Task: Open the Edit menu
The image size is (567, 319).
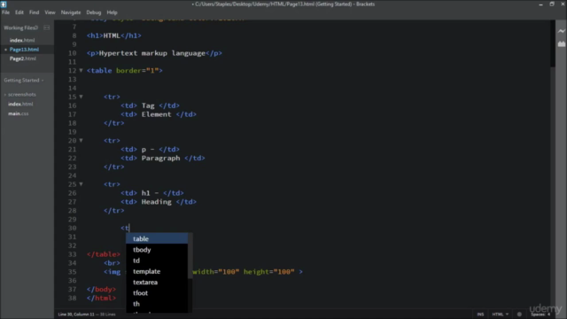Action: 19,12
